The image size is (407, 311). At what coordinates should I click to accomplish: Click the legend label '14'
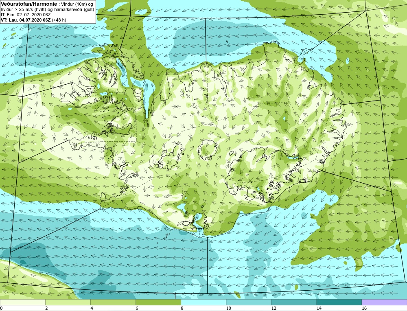(319, 308)
